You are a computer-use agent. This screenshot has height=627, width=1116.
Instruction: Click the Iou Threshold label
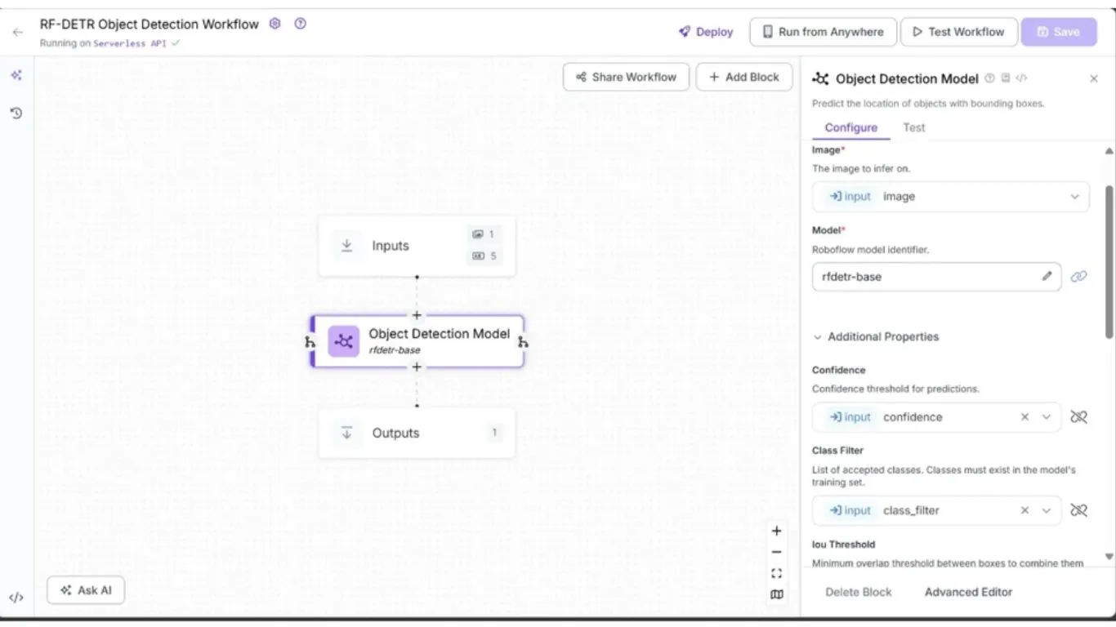pyautogui.click(x=843, y=545)
